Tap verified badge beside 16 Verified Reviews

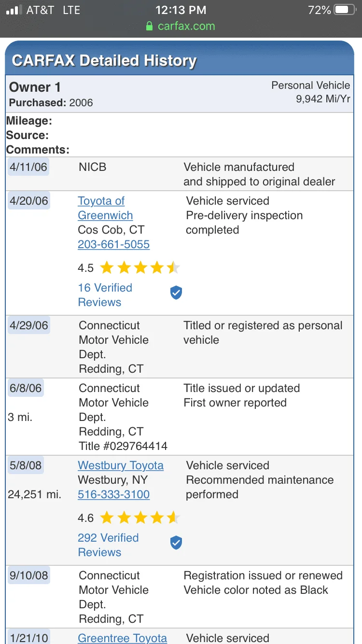(x=176, y=293)
